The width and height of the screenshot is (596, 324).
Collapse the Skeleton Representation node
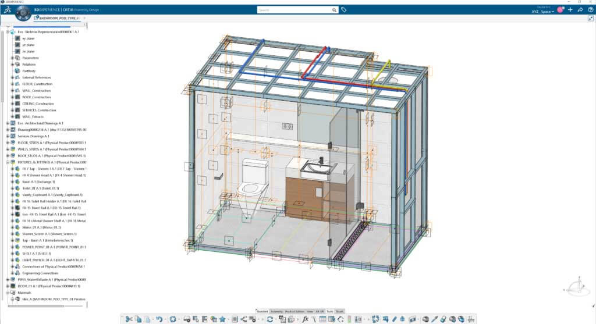pyautogui.click(x=8, y=32)
